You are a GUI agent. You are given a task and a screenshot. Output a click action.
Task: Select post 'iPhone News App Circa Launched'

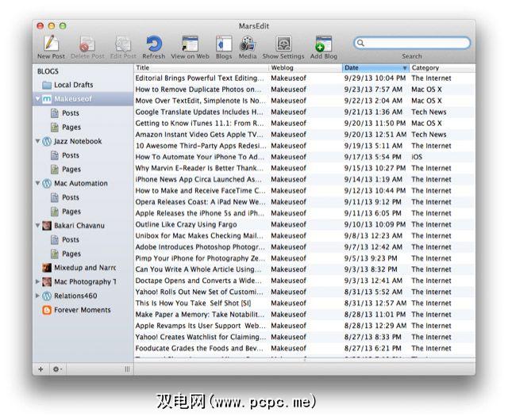click(305, 179)
